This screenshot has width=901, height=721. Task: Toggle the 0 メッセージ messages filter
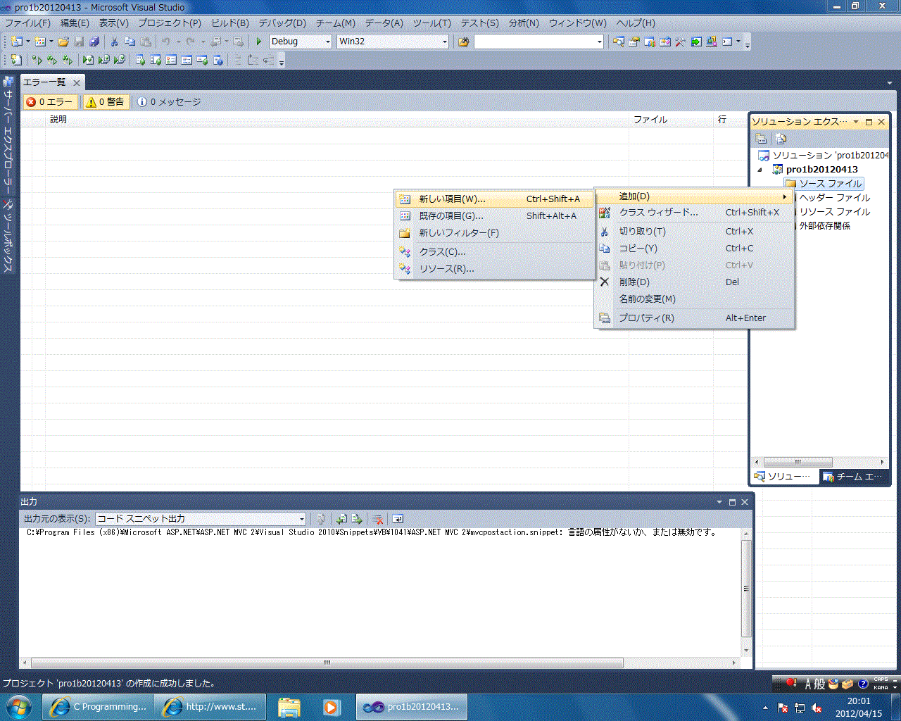click(168, 102)
